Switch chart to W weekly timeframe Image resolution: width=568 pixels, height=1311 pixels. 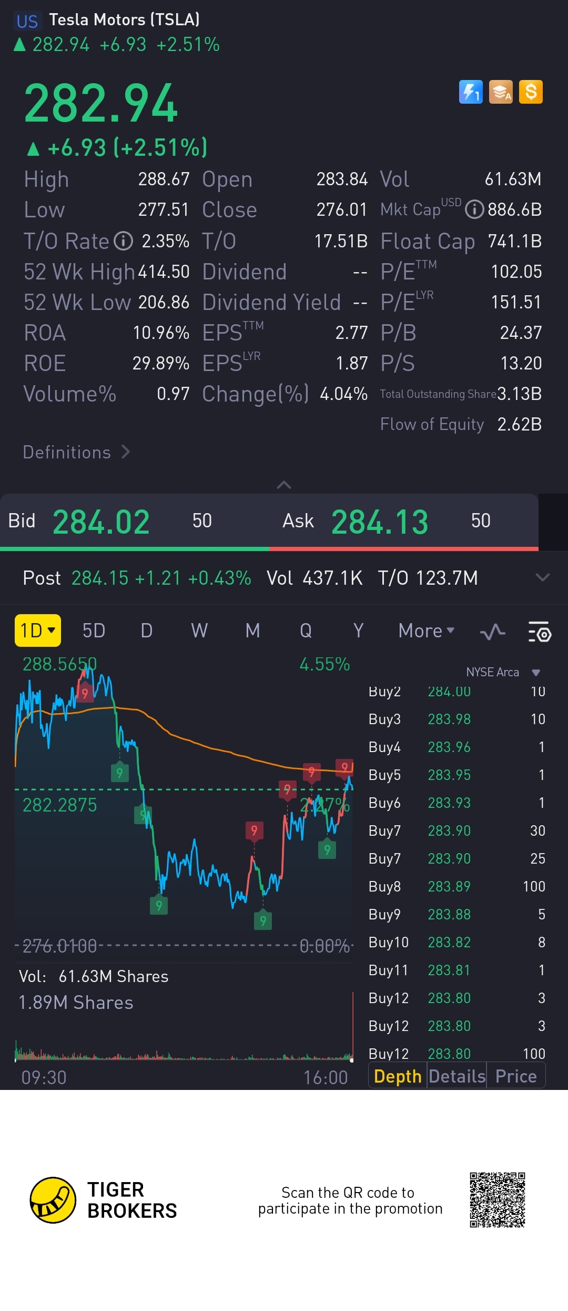[x=199, y=631]
